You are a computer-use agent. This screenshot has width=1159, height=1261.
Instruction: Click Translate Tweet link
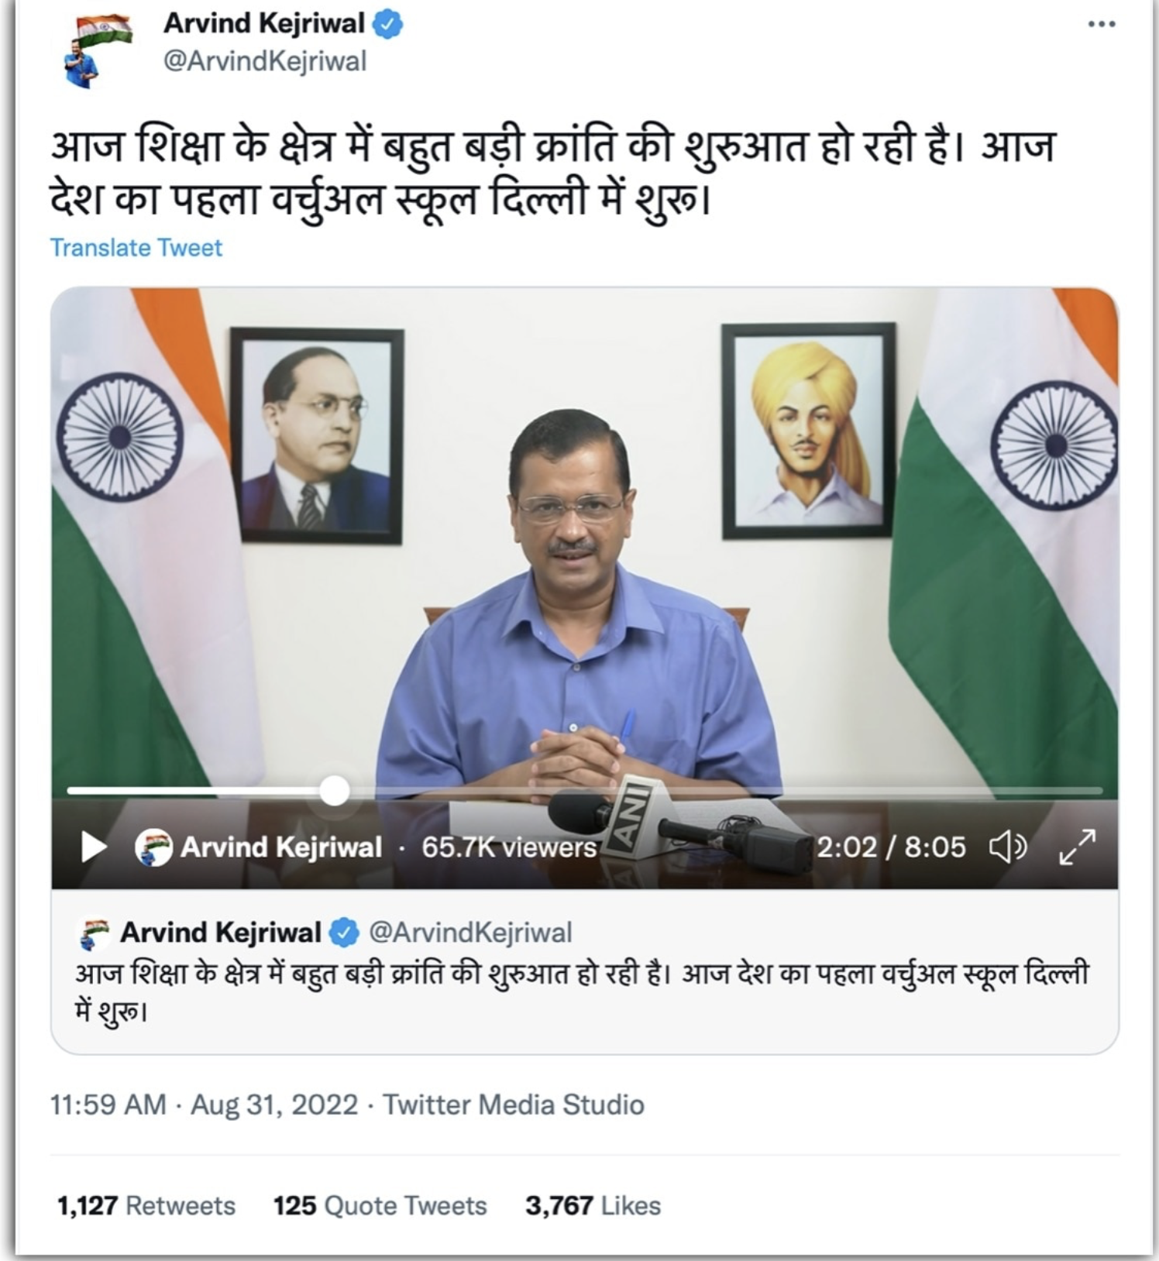[x=136, y=248]
